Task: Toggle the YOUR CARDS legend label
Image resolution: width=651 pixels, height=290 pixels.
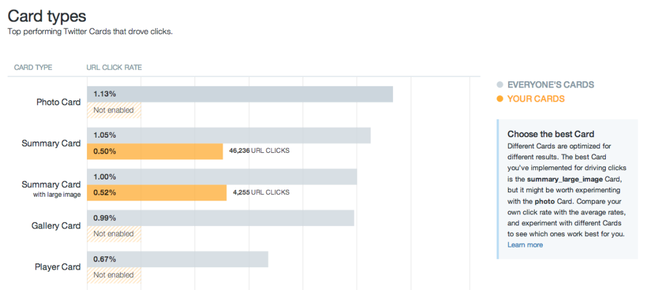Action: click(536, 99)
